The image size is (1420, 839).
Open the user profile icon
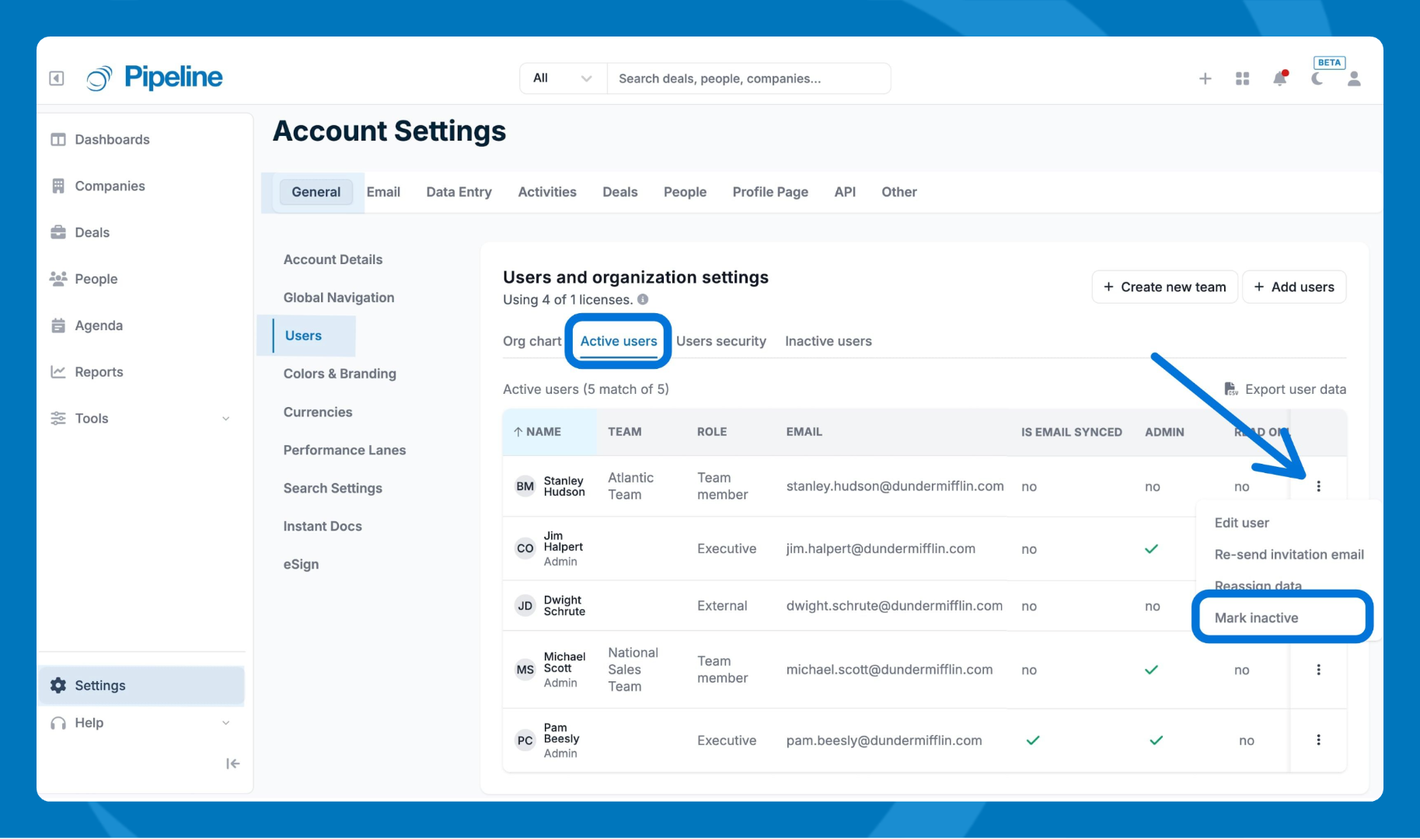point(1354,78)
